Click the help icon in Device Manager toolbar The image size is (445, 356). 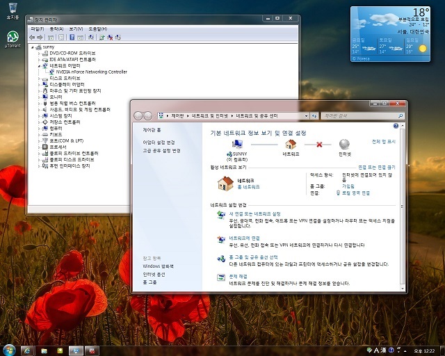coord(72,38)
